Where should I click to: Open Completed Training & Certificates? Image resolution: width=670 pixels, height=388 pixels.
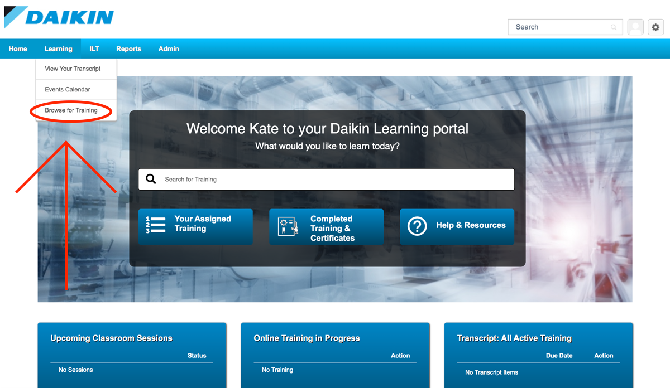(x=326, y=227)
